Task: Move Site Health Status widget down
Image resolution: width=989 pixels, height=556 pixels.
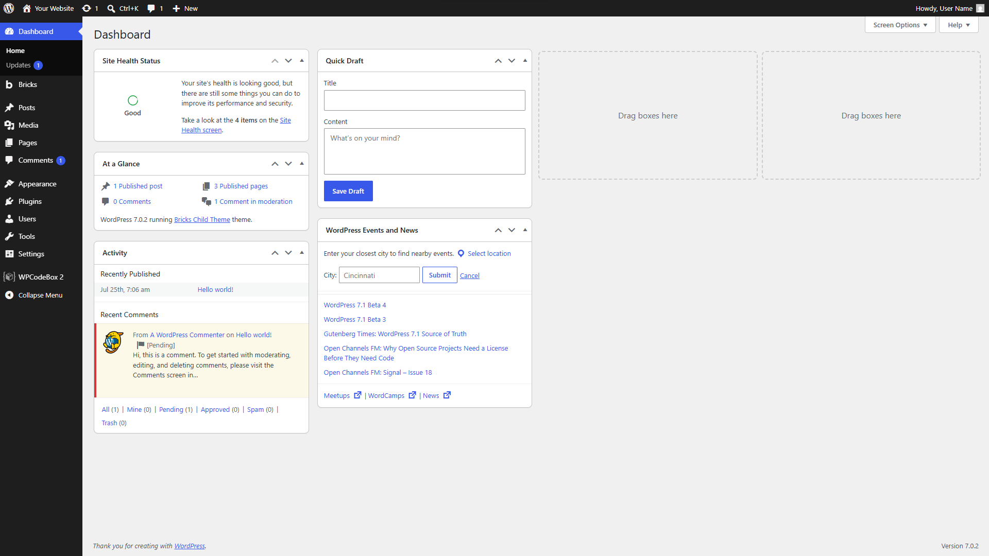Action: point(288,61)
